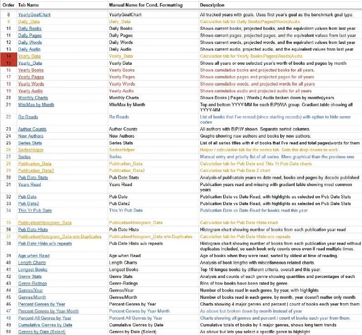Go to the New Authors tab link

(x=31, y=136)
